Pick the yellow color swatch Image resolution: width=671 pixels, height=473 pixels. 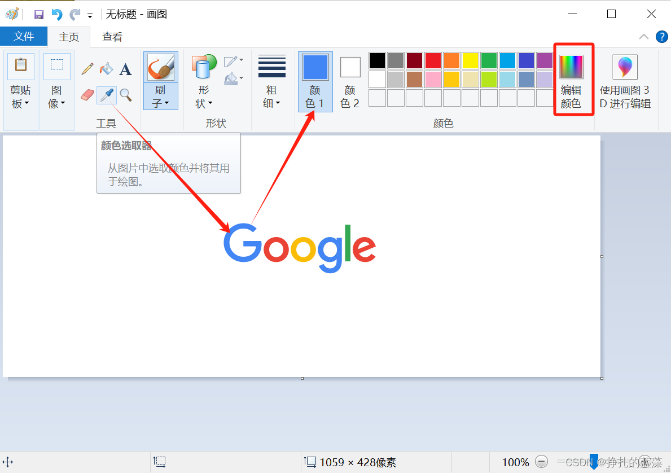pyautogui.click(x=470, y=61)
